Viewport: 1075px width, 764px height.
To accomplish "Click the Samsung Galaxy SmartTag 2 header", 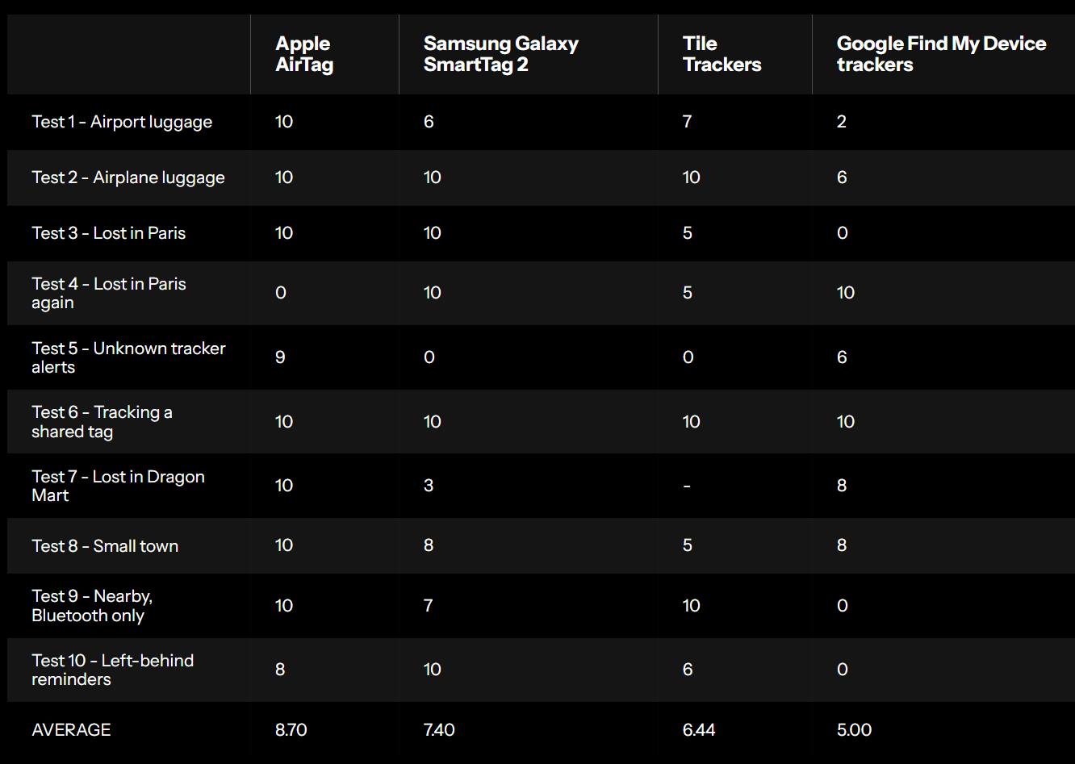I will point(500,54).
